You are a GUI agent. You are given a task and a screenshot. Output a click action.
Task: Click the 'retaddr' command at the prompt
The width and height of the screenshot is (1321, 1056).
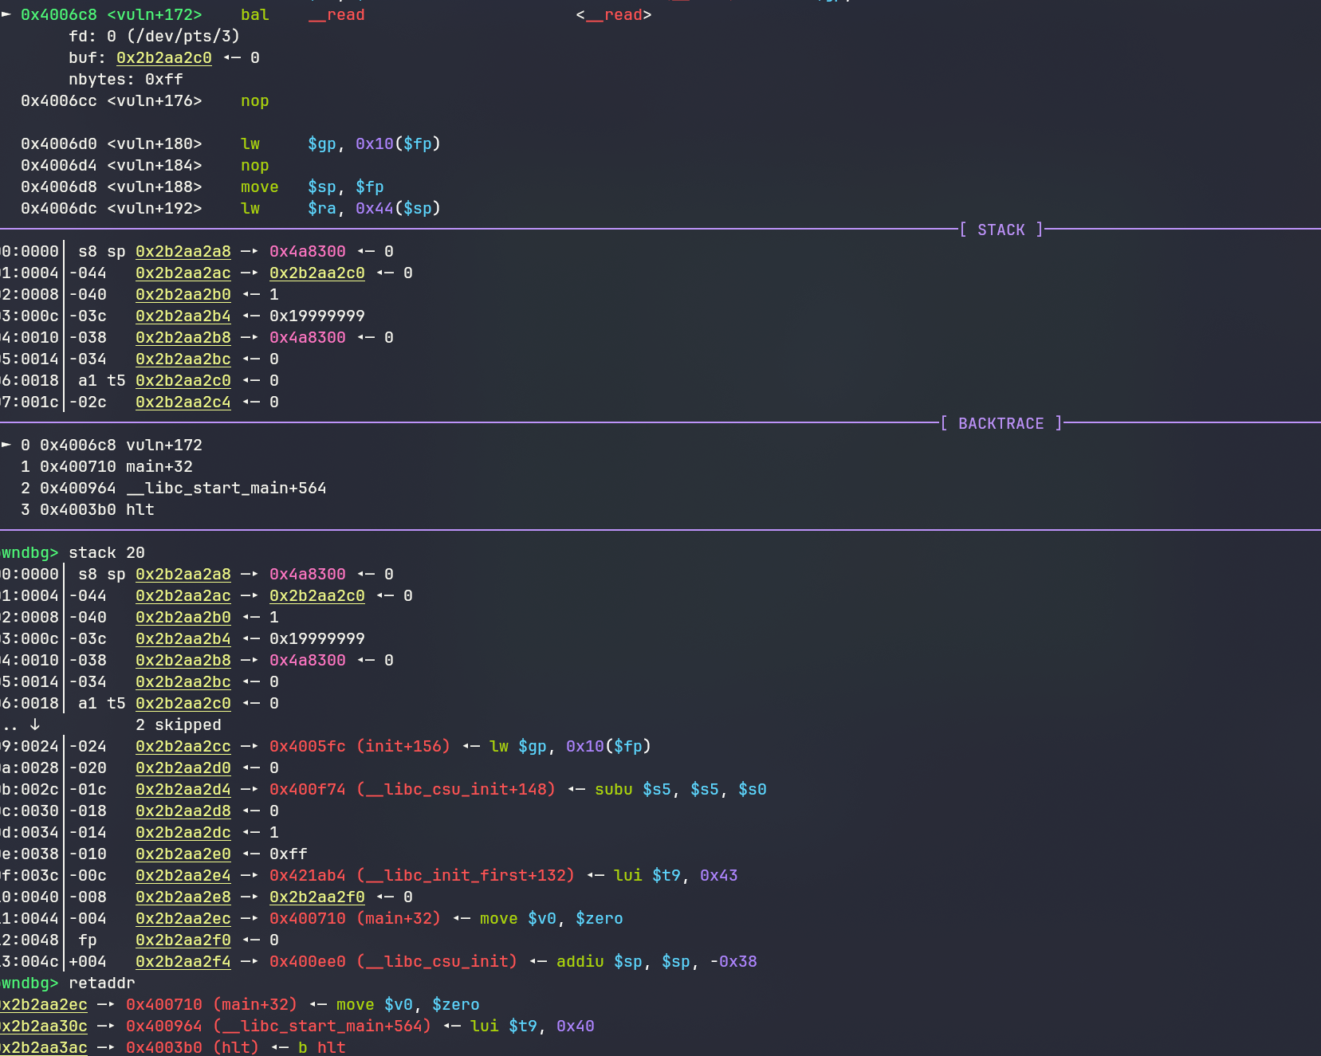click(102, 983)
